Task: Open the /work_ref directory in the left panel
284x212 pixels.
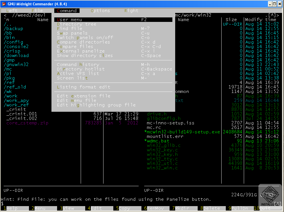Action: pyautogui.click(x=16, y=105)
